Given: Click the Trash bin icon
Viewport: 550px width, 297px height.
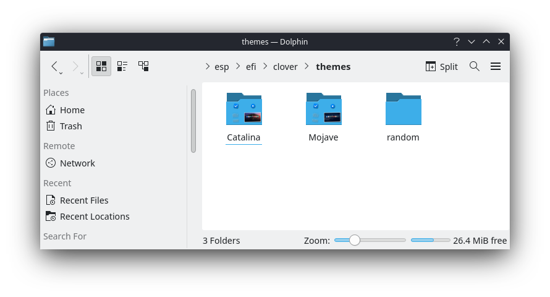Looking at the screenshot, I should tap(51, 126).
